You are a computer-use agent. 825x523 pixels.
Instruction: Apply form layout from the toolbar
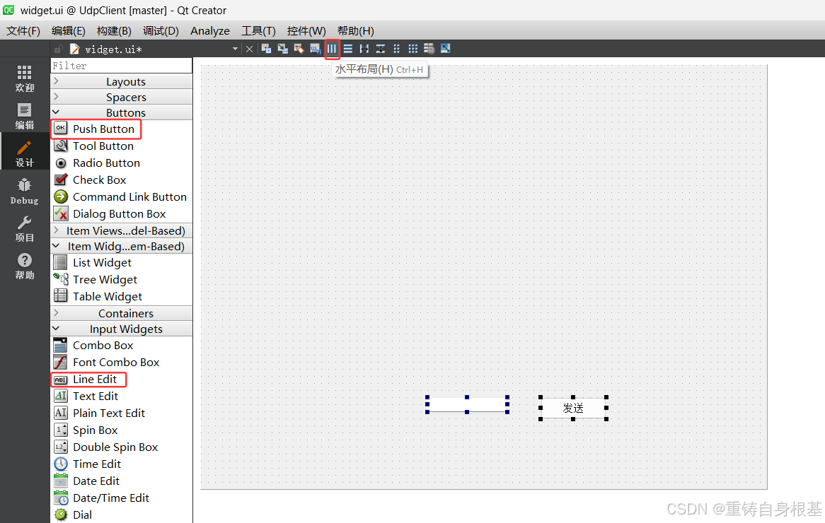pos(397,49)
